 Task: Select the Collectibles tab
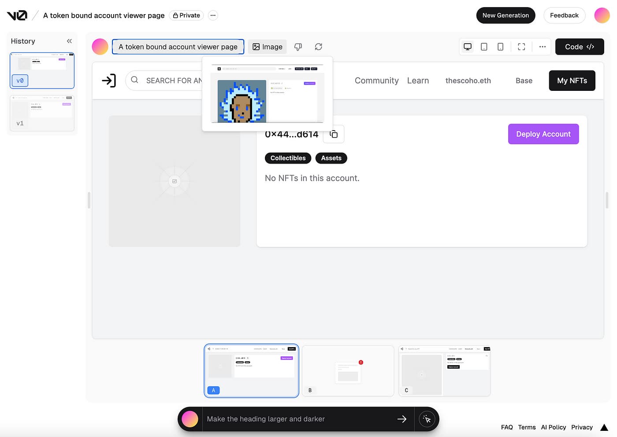[288, 158]
